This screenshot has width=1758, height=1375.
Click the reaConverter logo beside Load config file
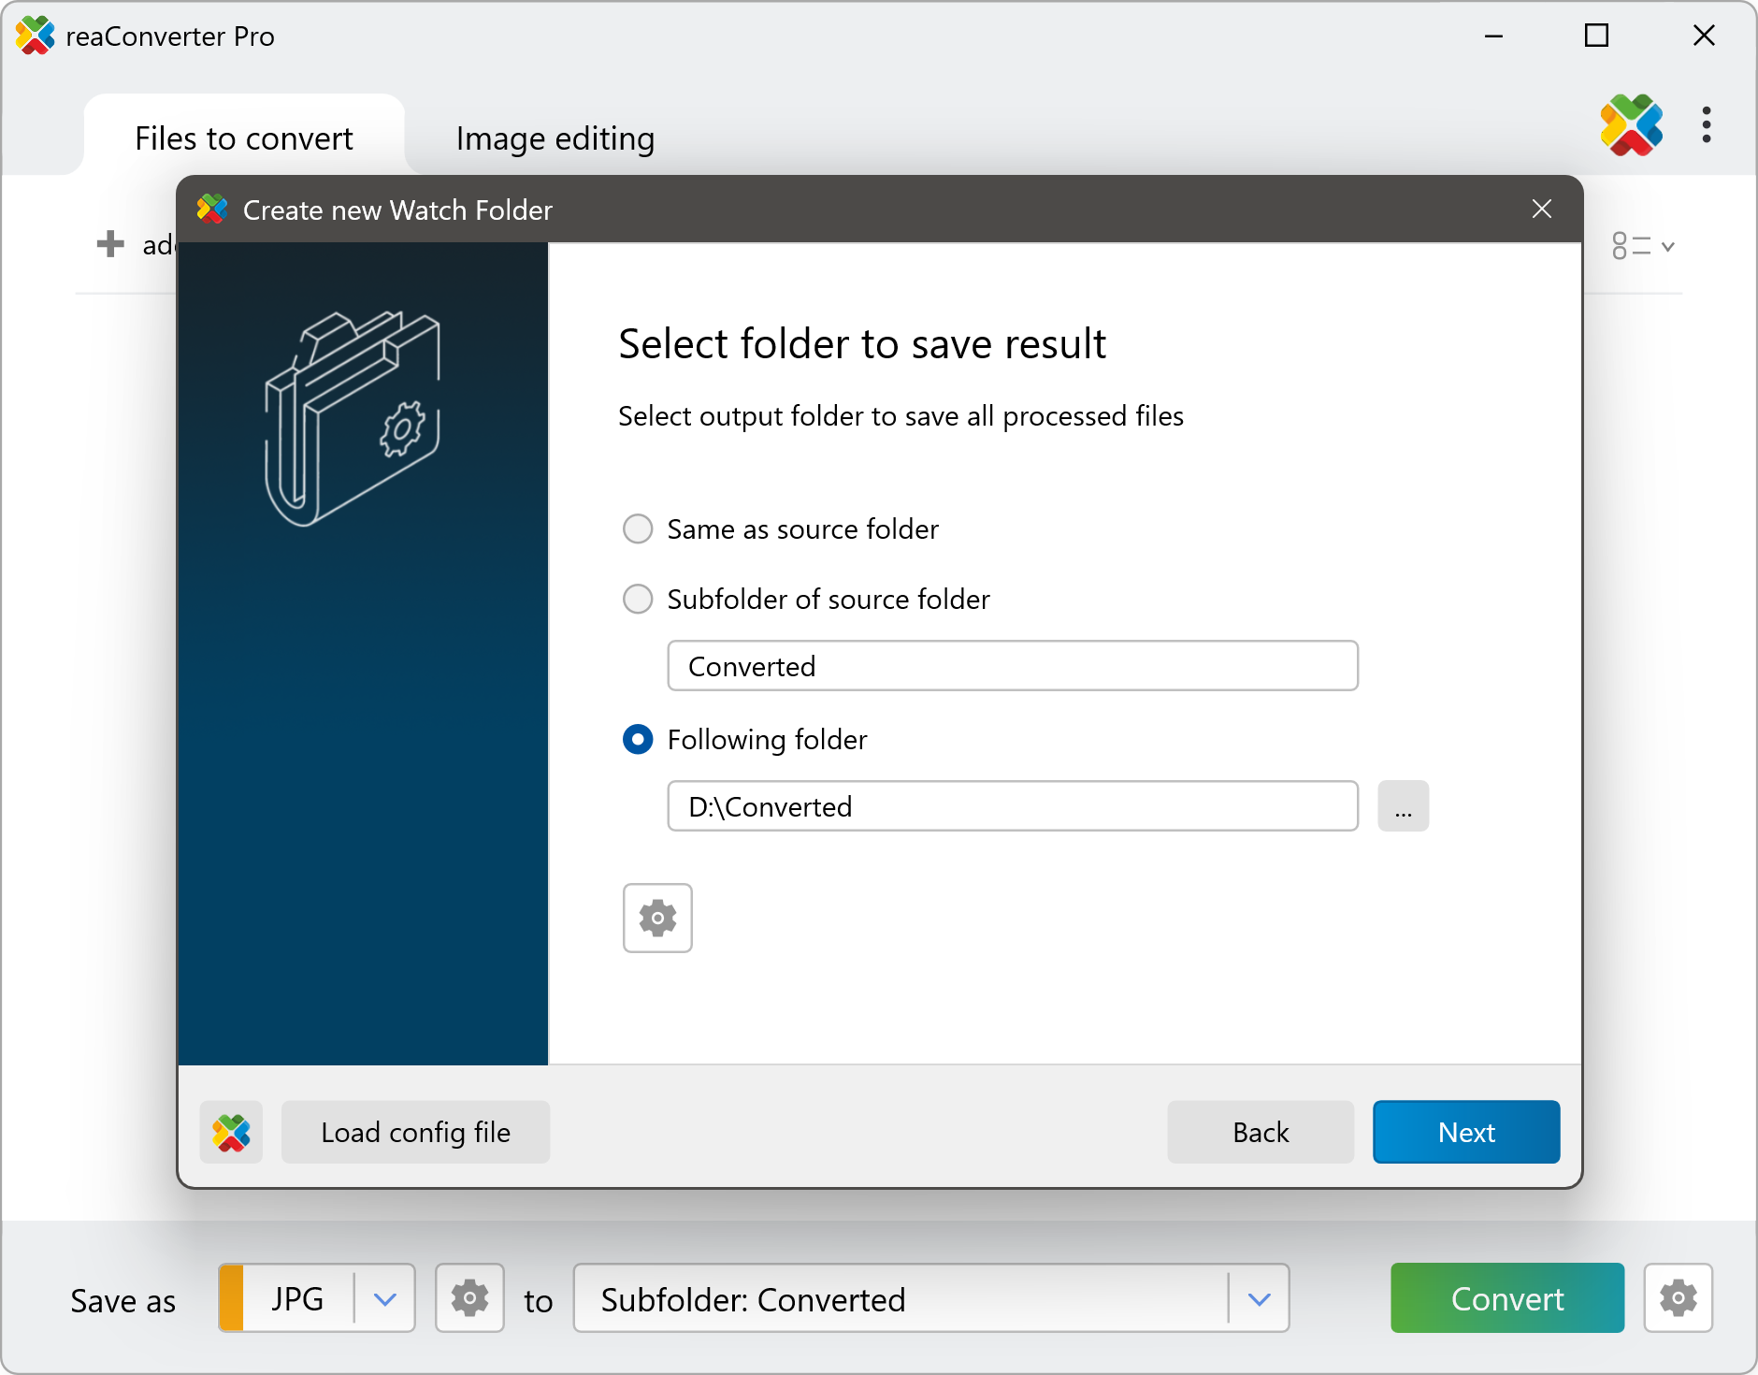tap(231, 1132)
